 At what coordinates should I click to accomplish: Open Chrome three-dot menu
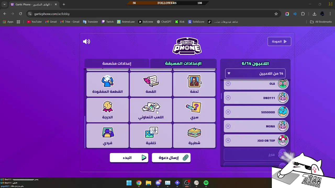330,14
